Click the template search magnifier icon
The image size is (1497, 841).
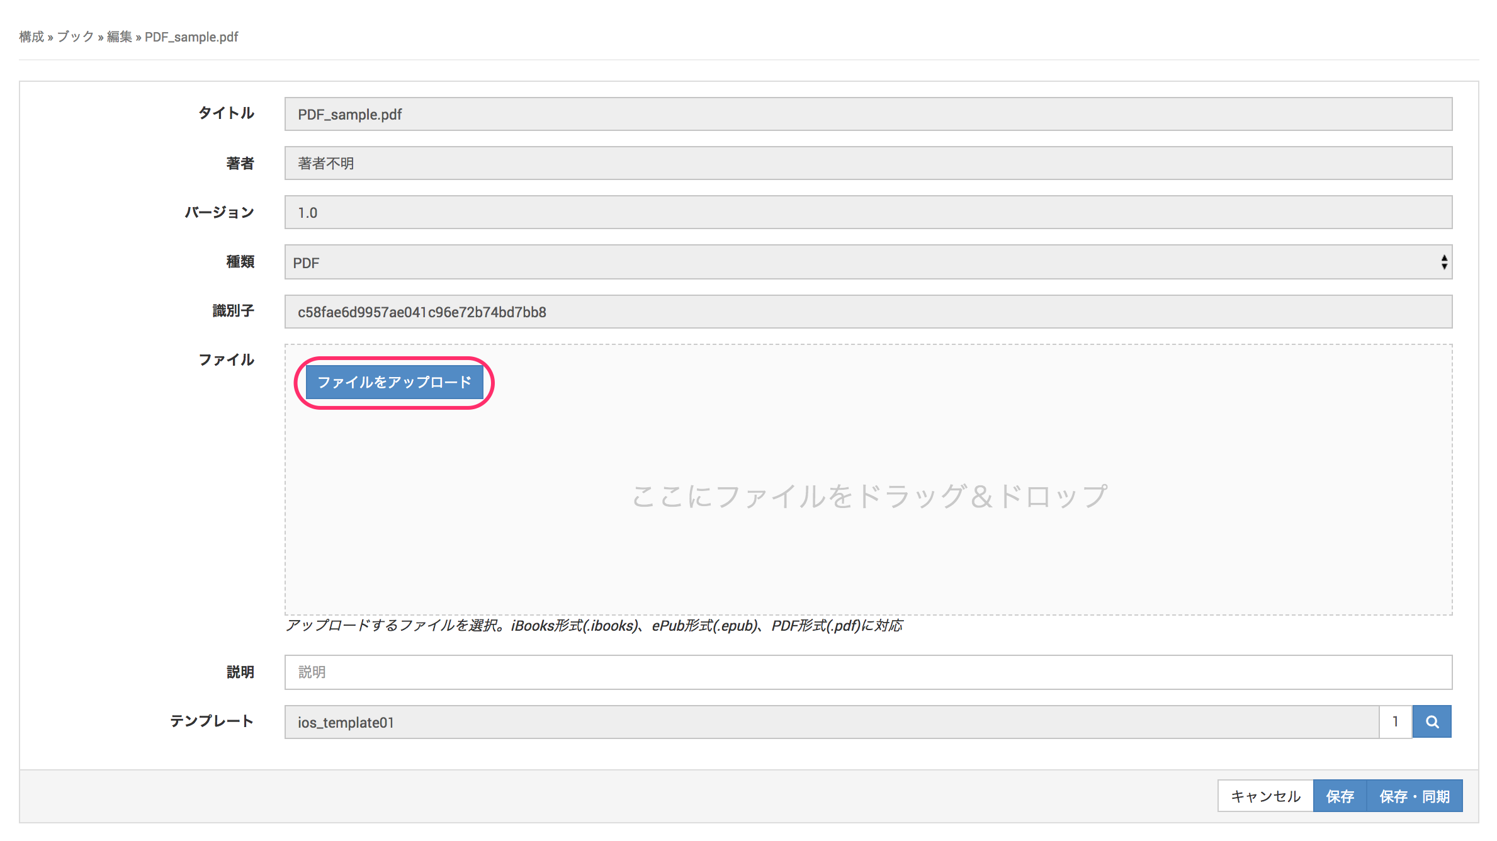1432,721
